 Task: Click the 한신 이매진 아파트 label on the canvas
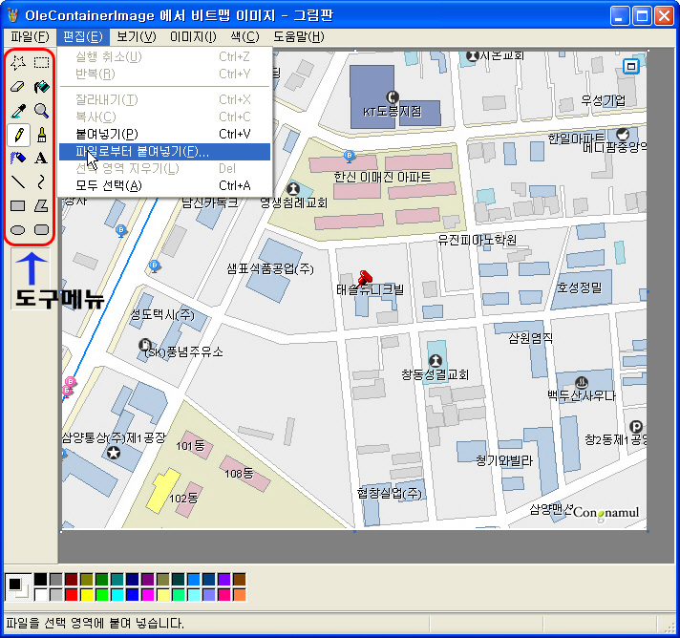[382, 177]
